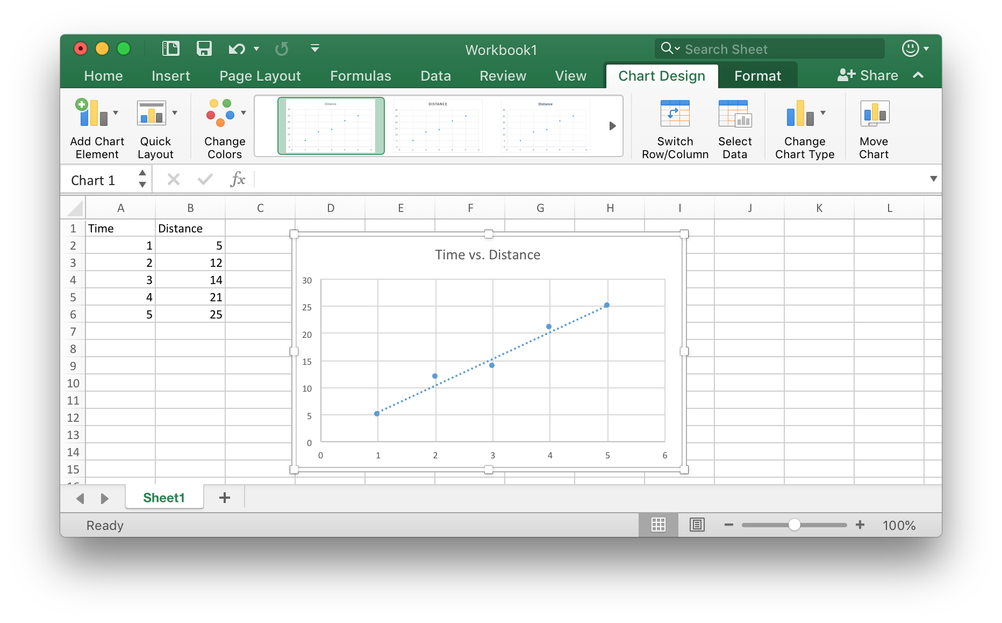Click the Cancel X in formula bar

(173, 179)
